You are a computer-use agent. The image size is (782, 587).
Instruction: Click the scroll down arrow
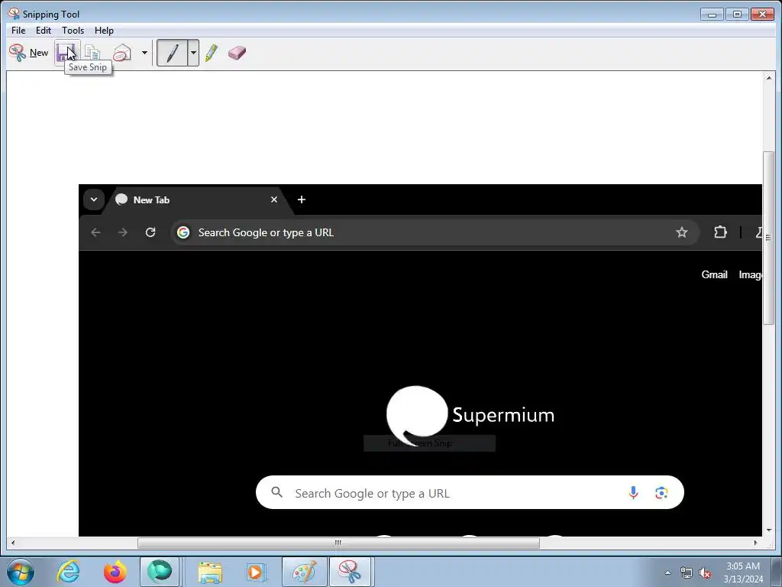[x=768, y=530]
